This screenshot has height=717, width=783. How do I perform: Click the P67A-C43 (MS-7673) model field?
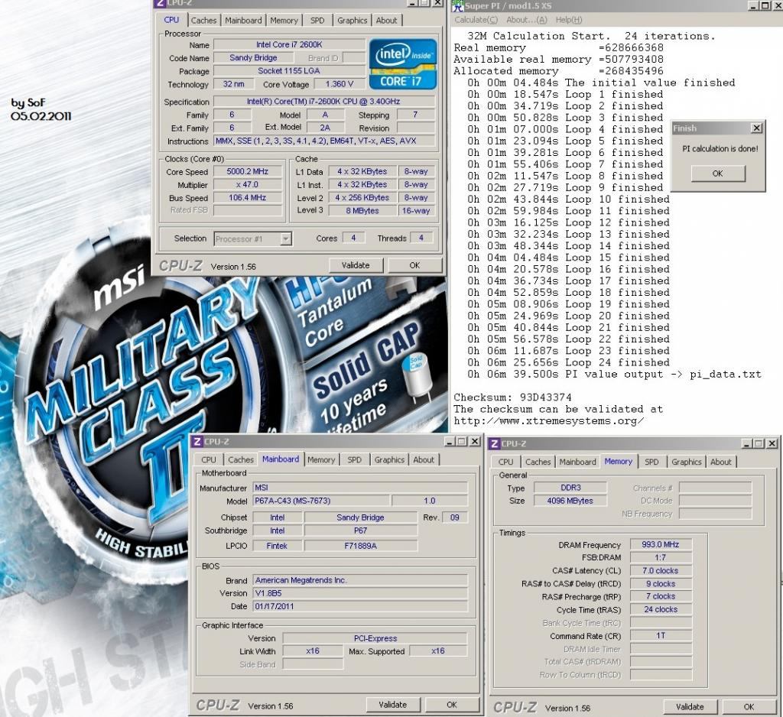click(321, 501)
